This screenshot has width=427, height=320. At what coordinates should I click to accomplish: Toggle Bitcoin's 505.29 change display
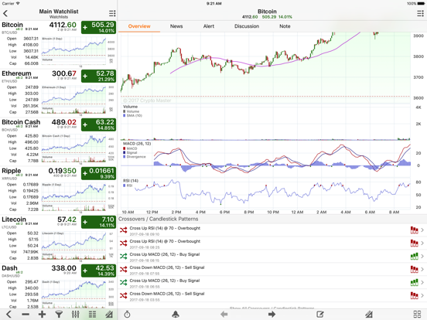pyautogui.click(x=98, y=28)
